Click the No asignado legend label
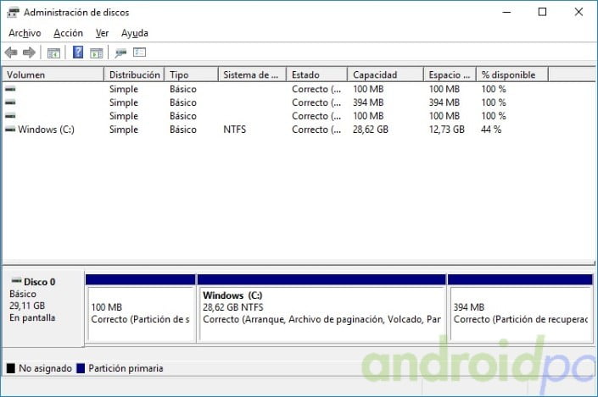 click(46, 368)
